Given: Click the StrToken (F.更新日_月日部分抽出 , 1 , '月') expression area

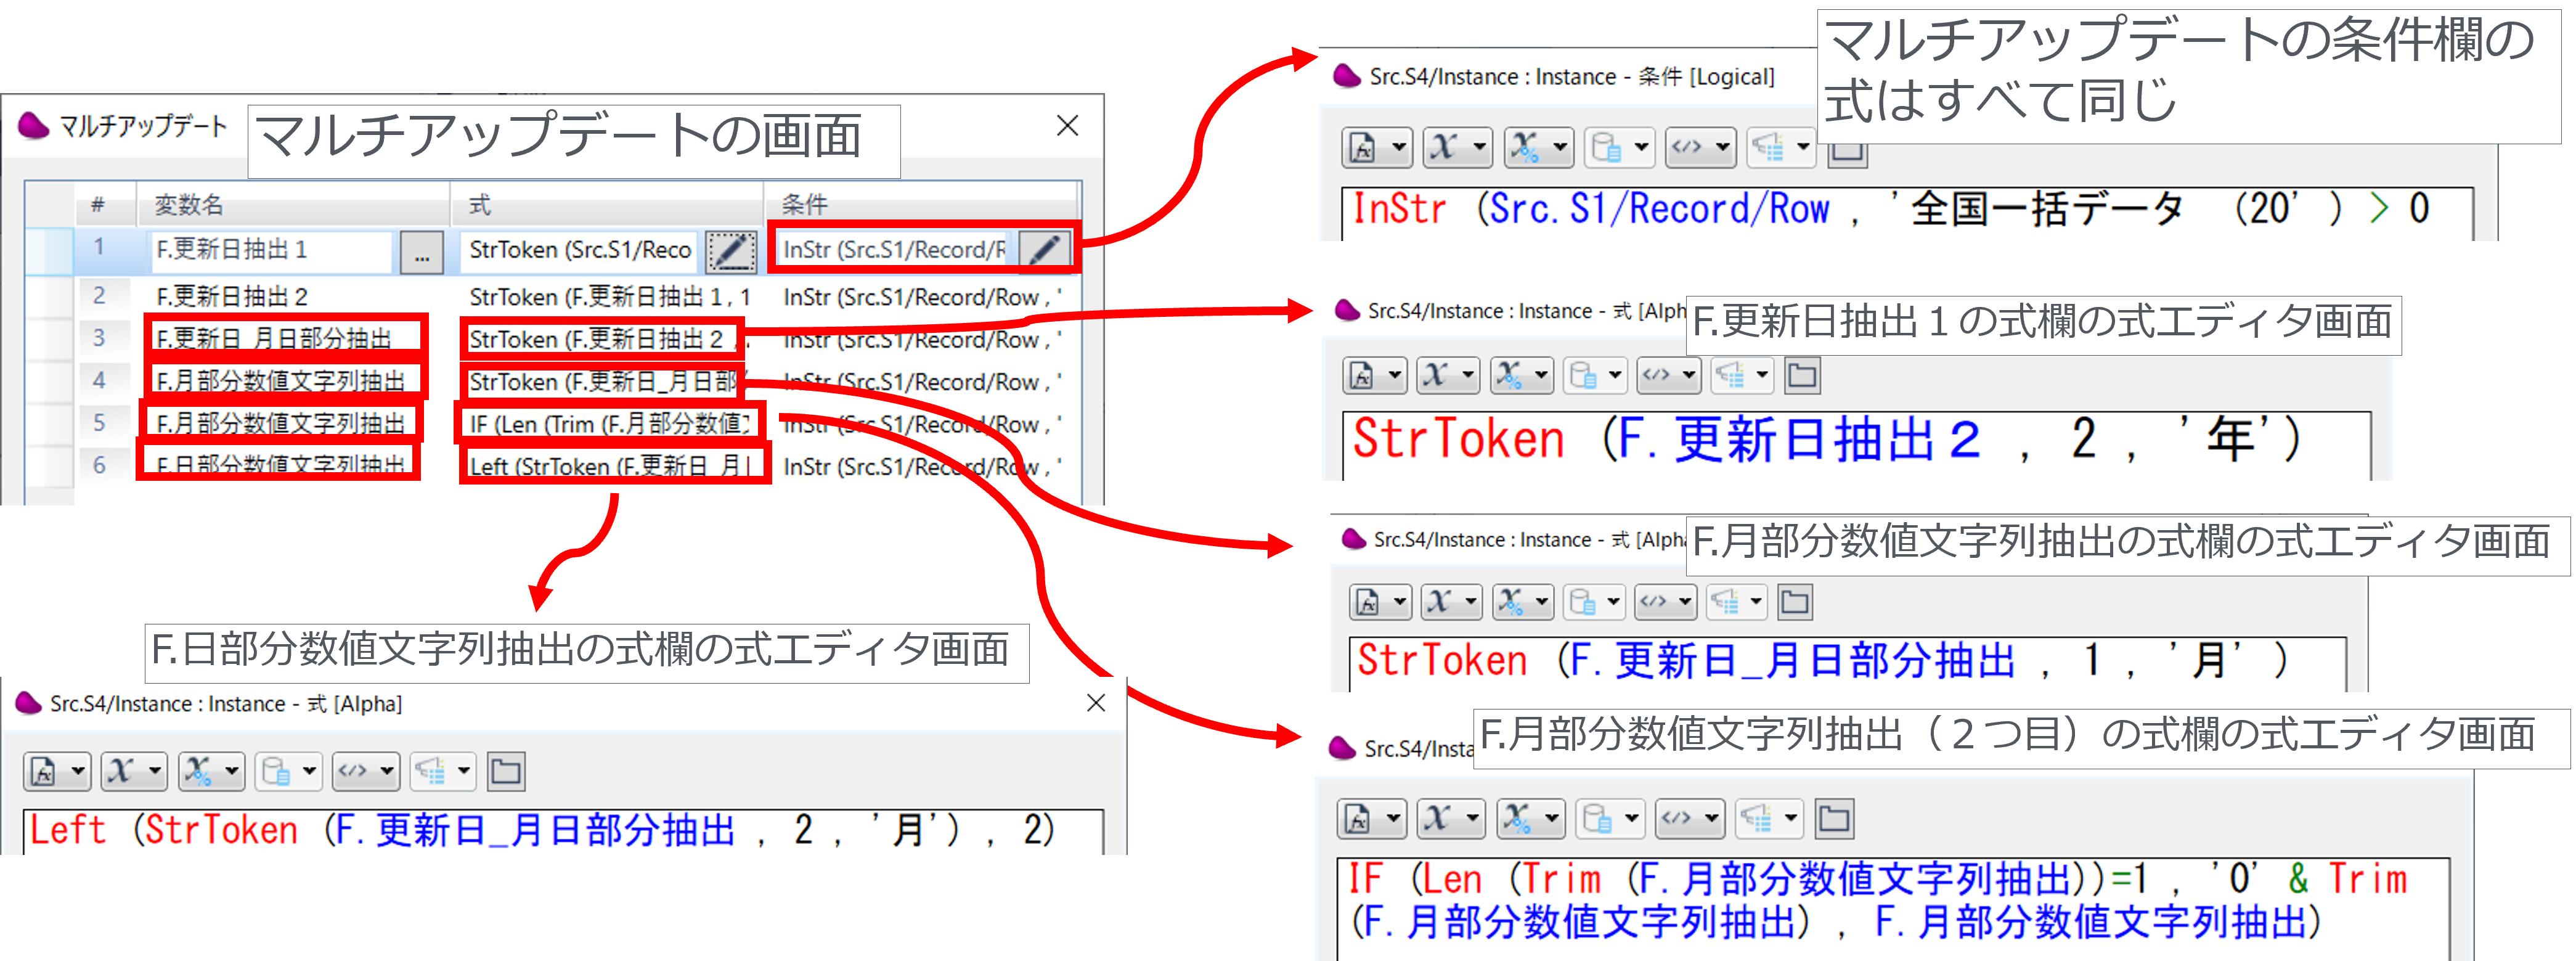Looking at the screenshot, I should click(1848, 664).
